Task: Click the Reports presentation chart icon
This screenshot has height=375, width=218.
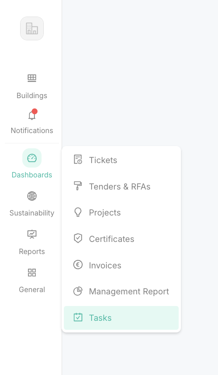Action: (x=32, y=234)
